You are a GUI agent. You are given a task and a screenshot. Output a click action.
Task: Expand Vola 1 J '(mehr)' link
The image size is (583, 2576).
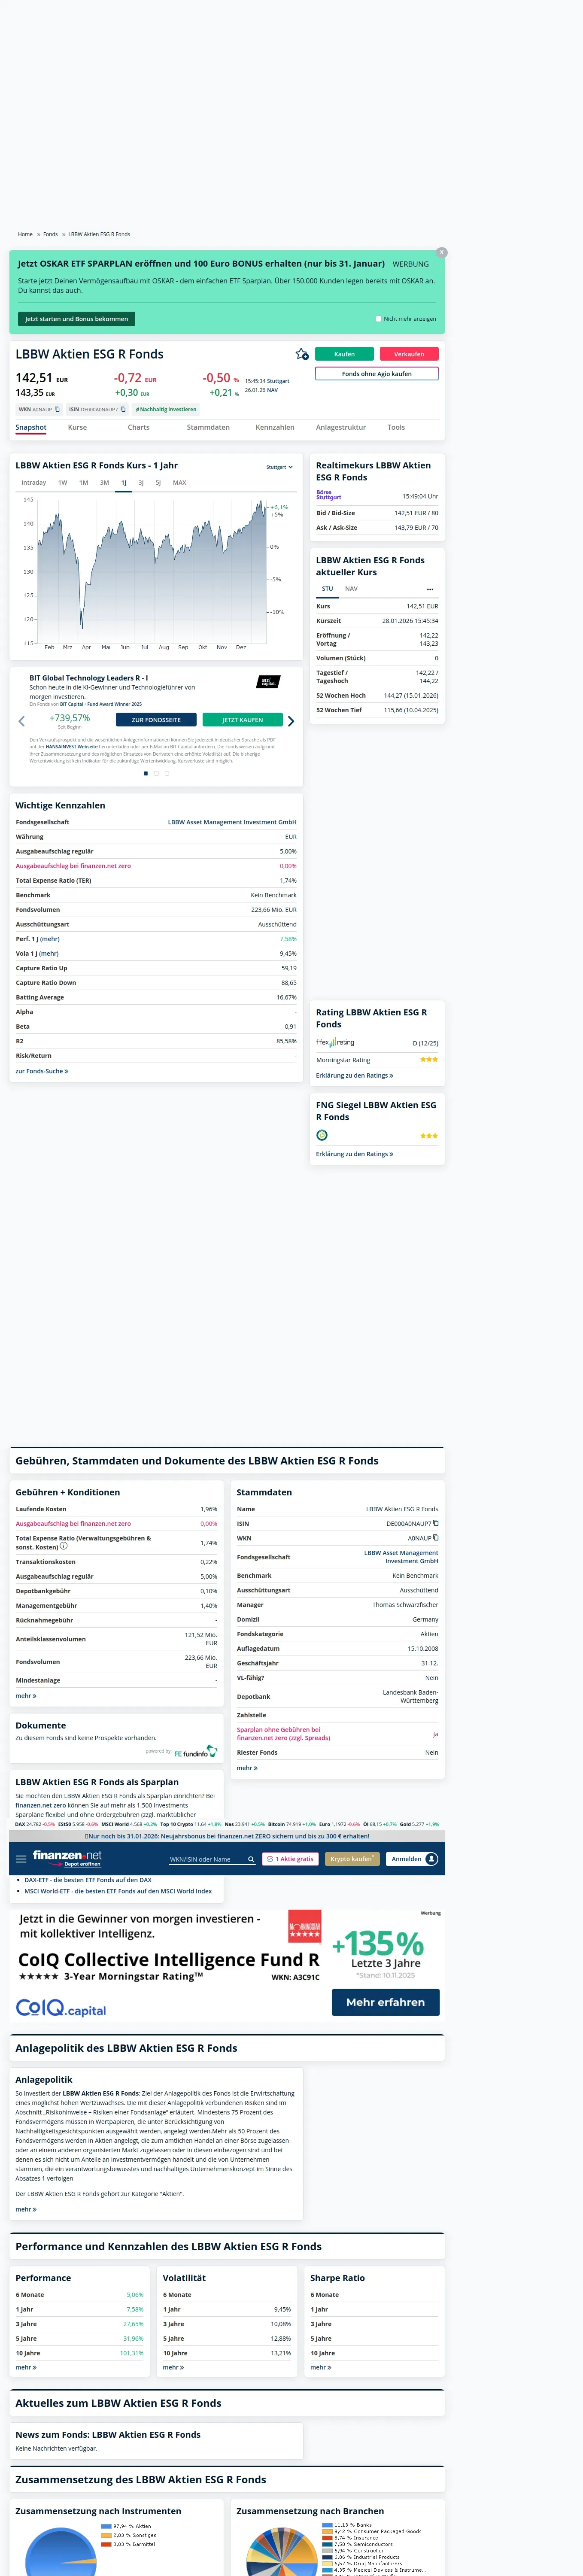tap(48, 954)
